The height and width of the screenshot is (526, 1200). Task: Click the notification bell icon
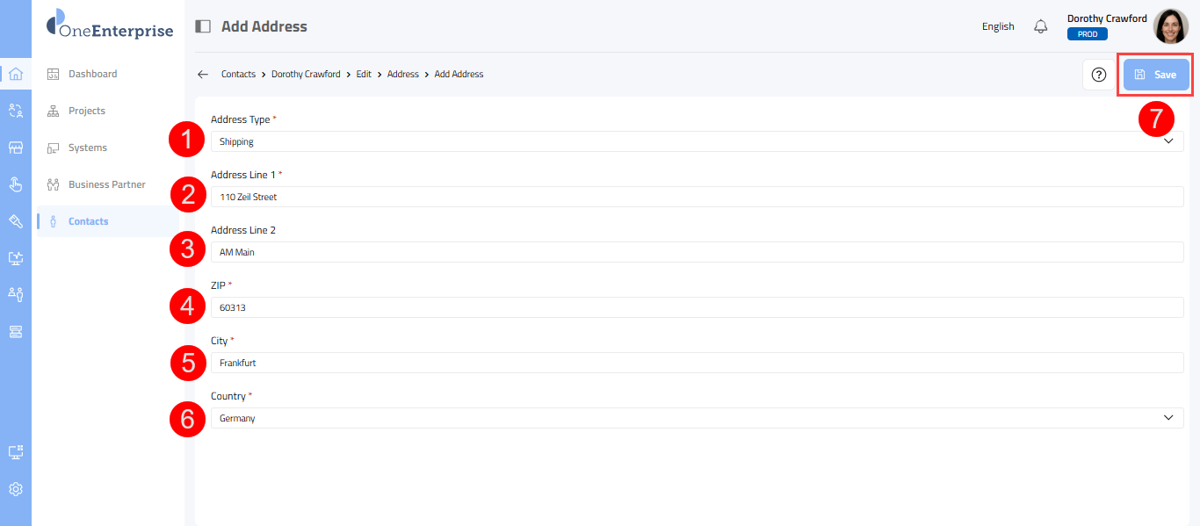click(x=1041, y=26)
